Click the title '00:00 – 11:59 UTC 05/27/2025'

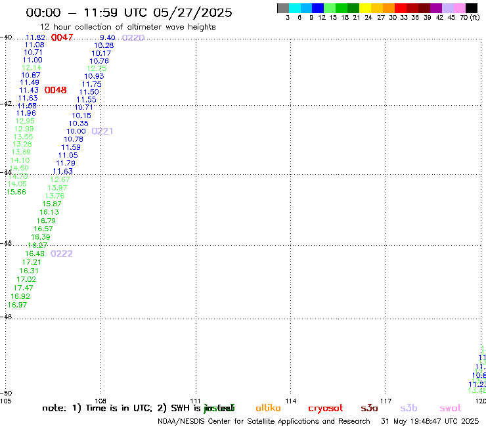(x=129, y=13)
